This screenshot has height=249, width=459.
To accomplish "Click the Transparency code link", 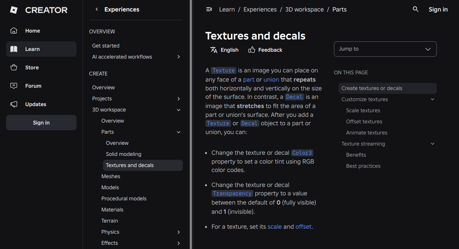I will click(232, 193).
